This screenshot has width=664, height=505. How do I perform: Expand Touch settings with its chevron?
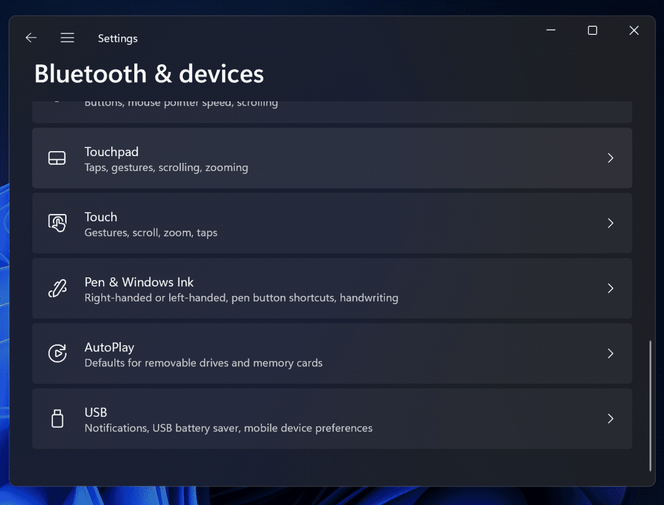coord(611,223)
